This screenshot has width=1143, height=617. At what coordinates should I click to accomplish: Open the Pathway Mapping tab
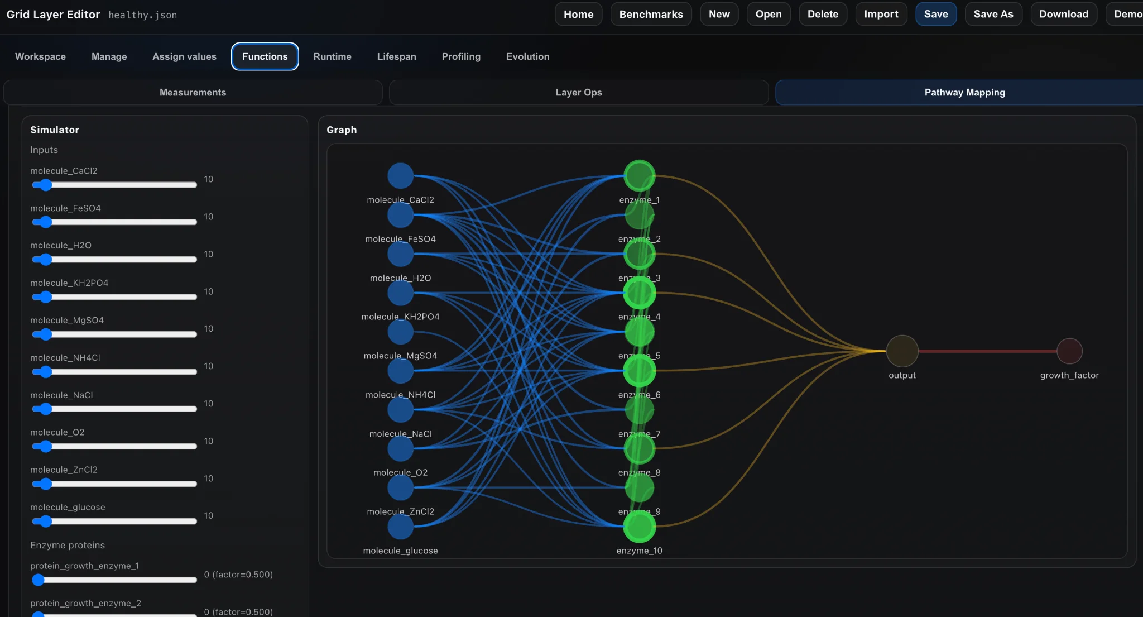(964, 93)
